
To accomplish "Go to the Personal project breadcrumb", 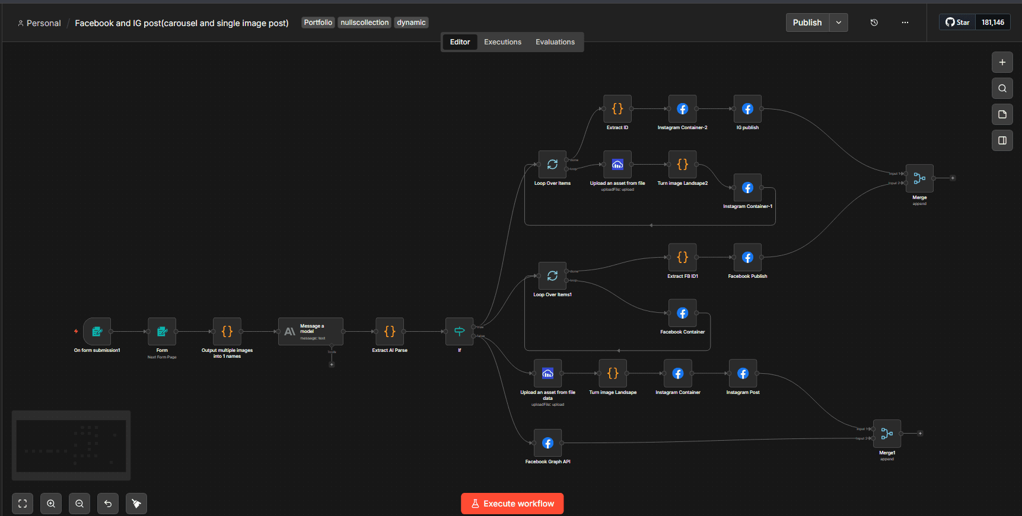I will 39,23.
